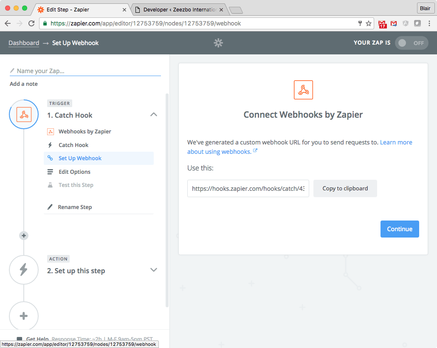Click the Catch Hook trigger circle icon

click(24, 114)
